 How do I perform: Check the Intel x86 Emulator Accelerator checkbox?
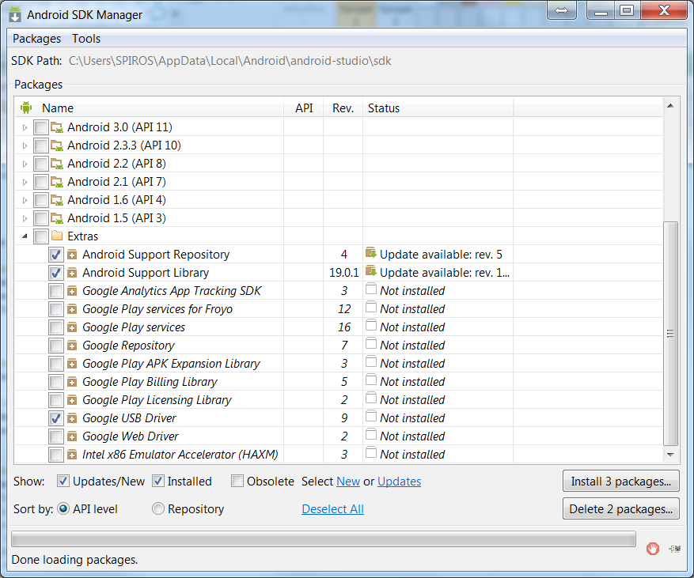tap(55, 454)
